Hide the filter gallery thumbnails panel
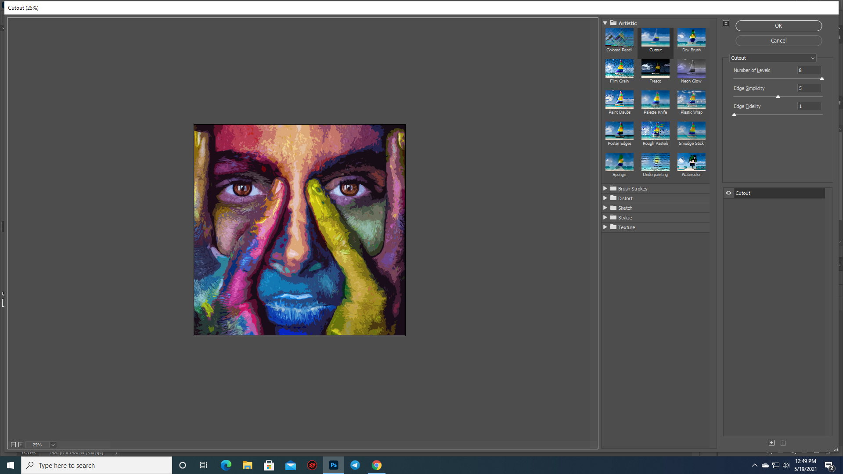The width and height of the screenshot is (843, 474). point(726,23)
